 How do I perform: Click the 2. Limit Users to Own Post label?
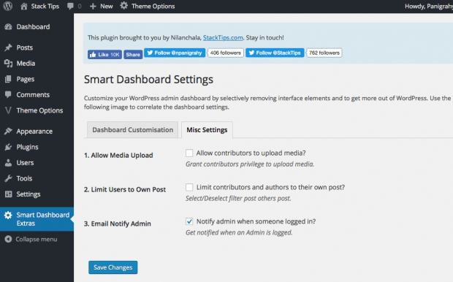click(125, 189)
